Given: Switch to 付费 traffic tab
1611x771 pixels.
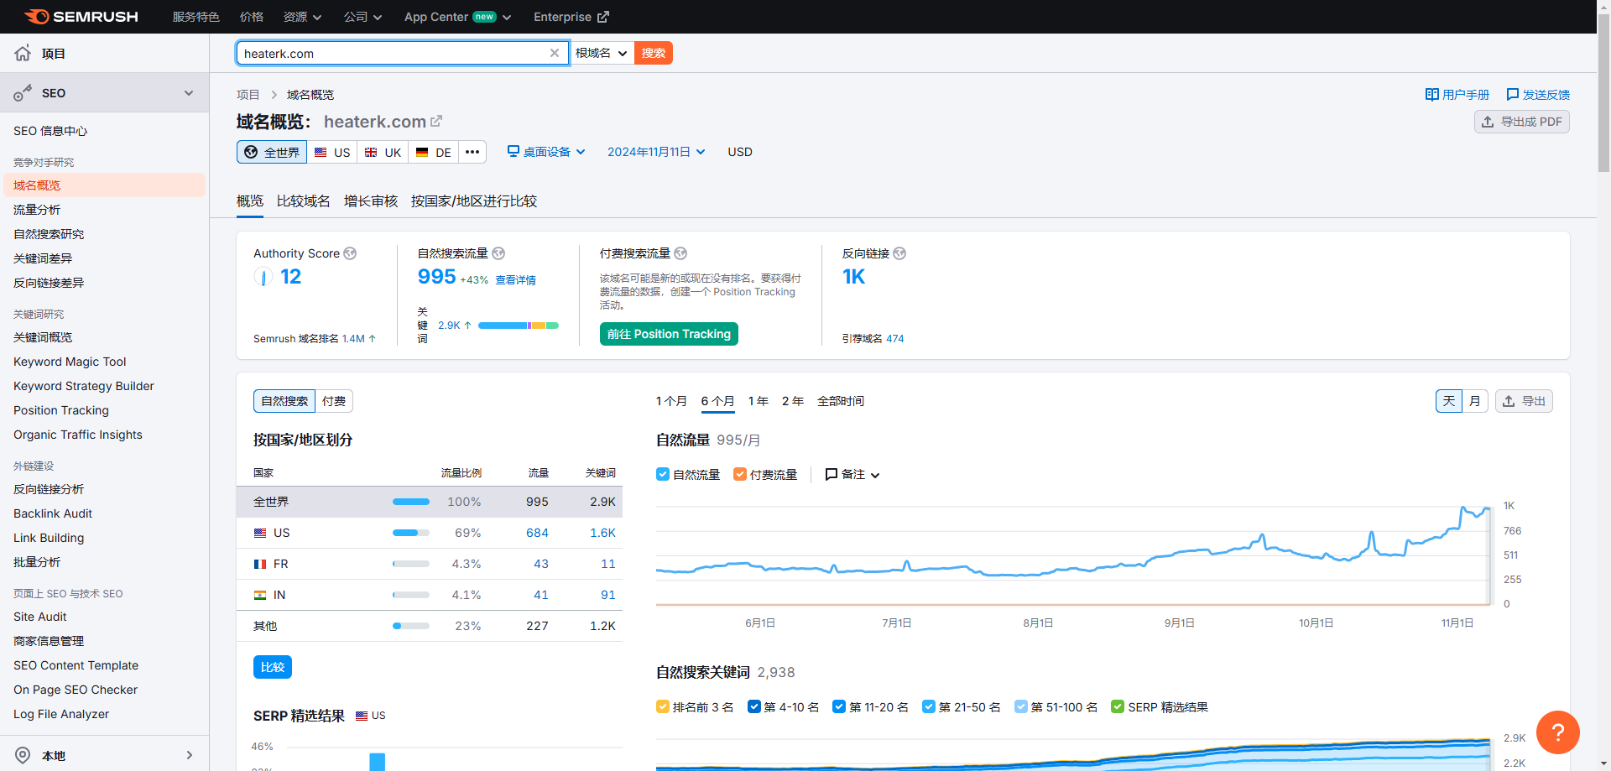Looking at the screenshot, I should point(334,401).
